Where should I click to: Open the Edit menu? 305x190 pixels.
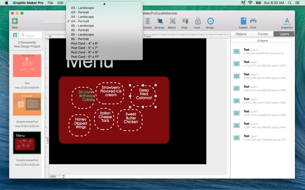point(60,3)
